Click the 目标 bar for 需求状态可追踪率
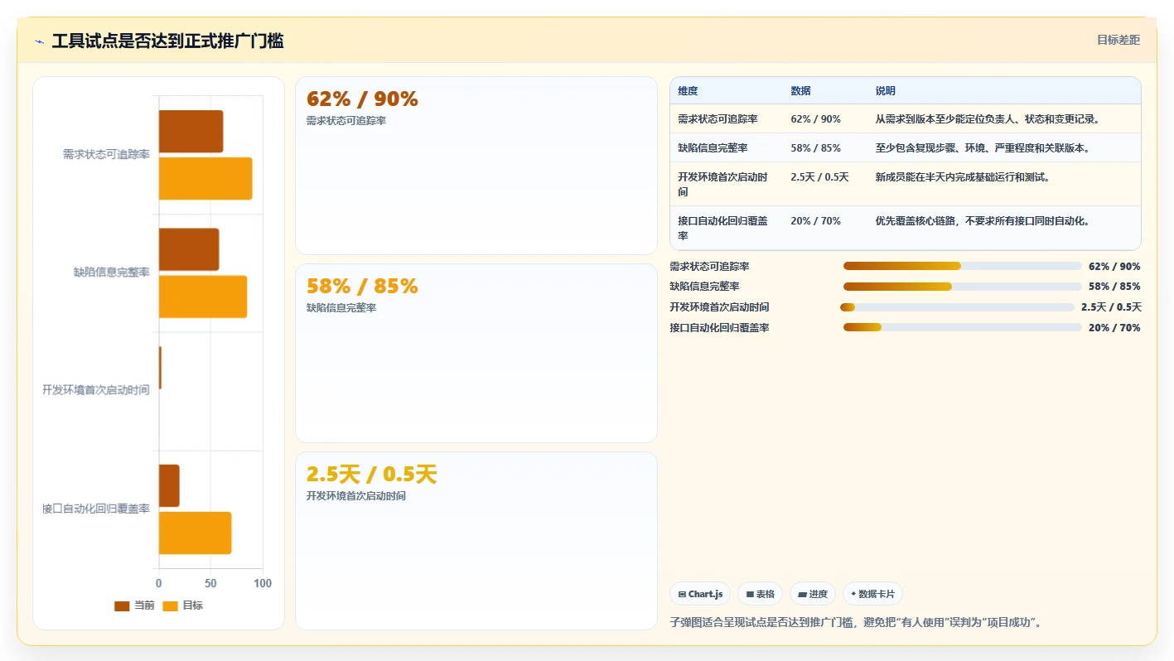The image size is (1174, 661). point(205,178)
